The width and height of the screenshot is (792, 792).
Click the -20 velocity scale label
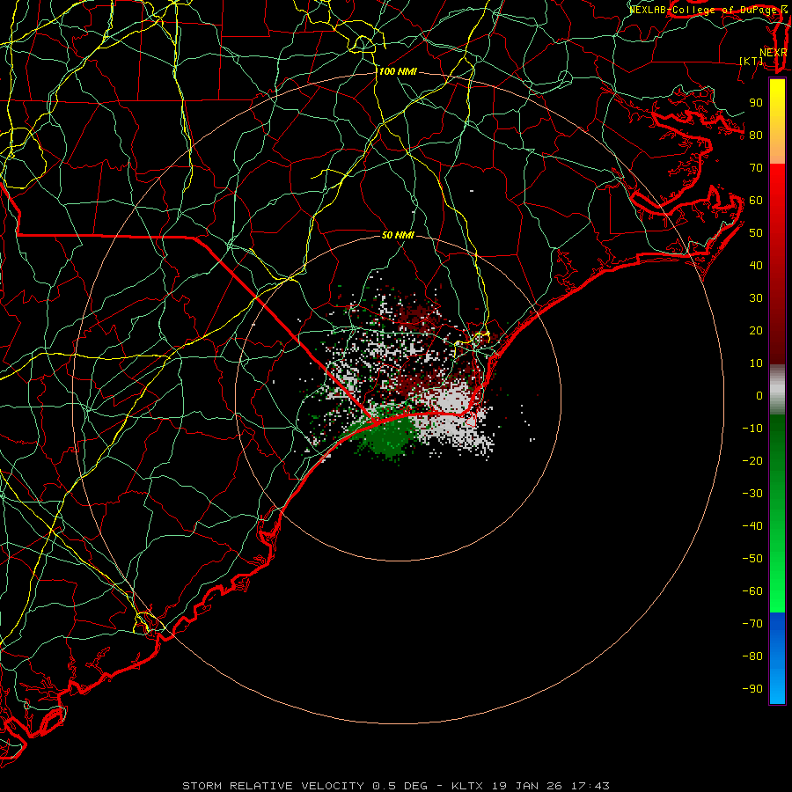pyautogui.click(x=752, y=461)
